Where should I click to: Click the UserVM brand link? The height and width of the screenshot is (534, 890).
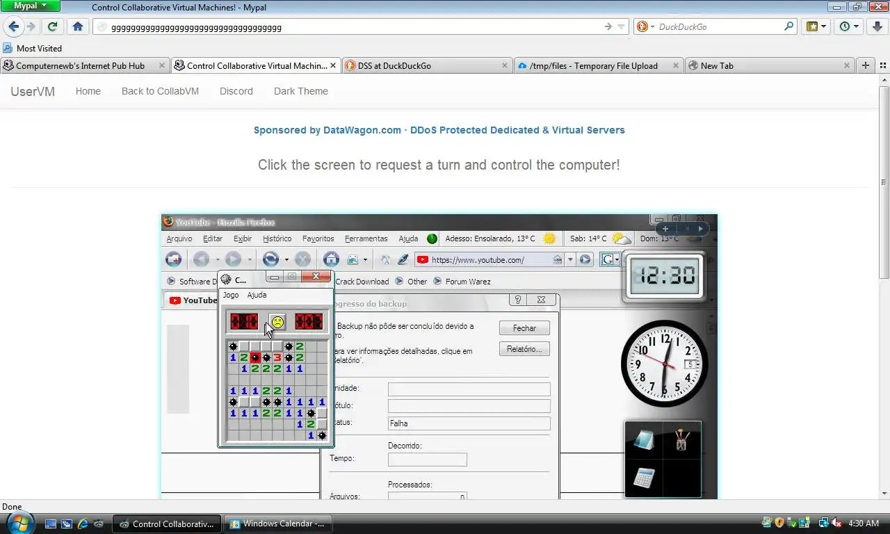tap(33, 91)
